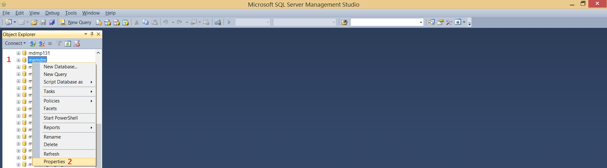Click the Activity Monitor toolbar icon

218,22
